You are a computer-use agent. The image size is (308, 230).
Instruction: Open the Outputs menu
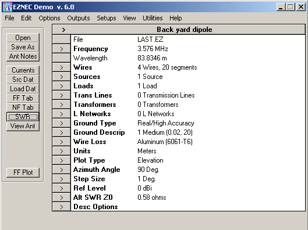79,18
